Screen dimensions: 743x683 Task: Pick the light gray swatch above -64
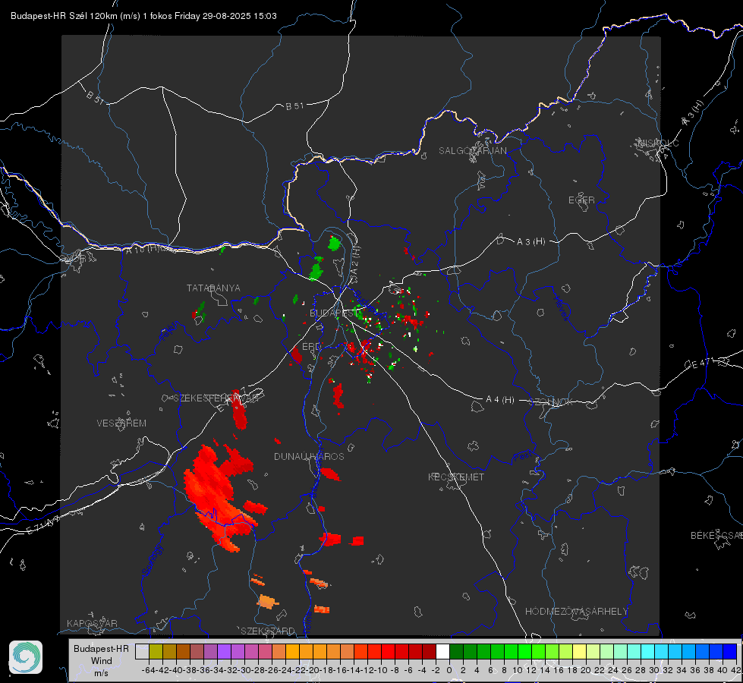click(142, 651)
